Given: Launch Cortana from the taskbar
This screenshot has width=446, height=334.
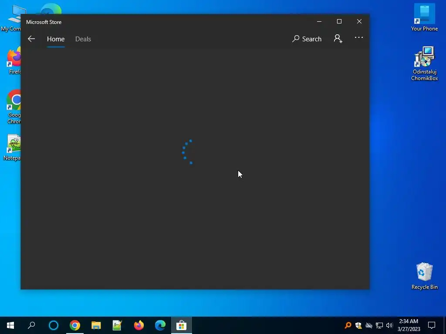Looking at the screenshot, I should (x=54, y=325).
